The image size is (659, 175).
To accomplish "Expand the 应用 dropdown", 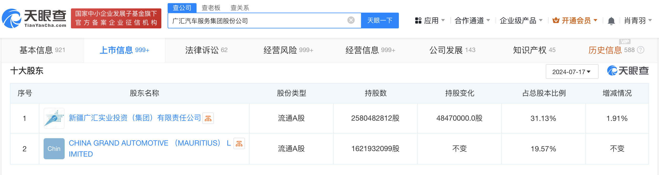I will (x=443, y=20).
